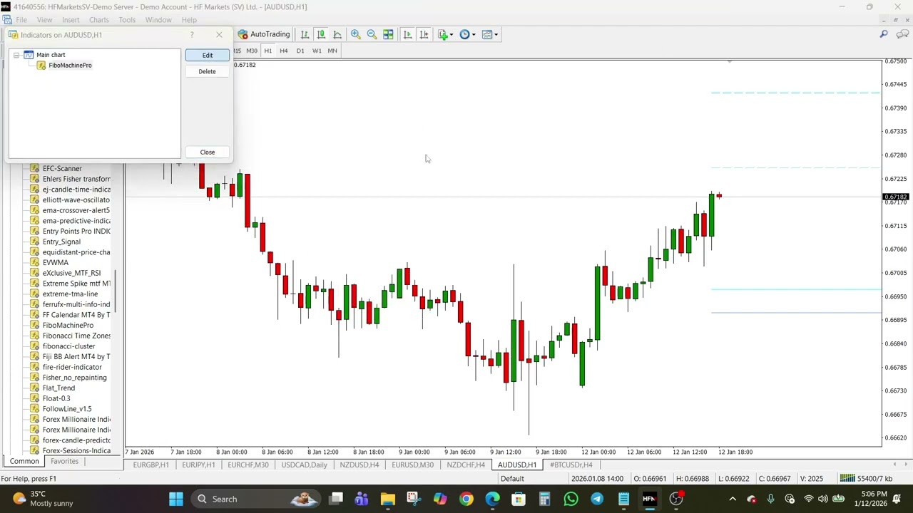The height and width of the screenshot is (513, 913).
Task: Click the search magnifier icon top right
Action: [x=883, y=34]
